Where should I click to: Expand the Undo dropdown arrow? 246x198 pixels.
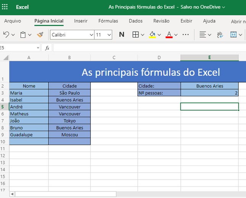(x=13, y=35)
